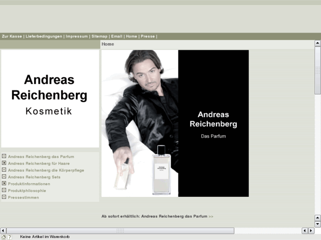Screen dimensions: 321x240
Task: Expand arrow icon beside Andreas Reichenberg für Haare
Action: click(4, 163)
